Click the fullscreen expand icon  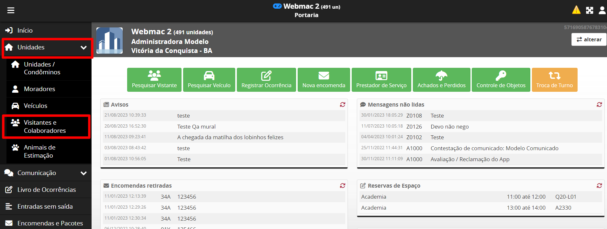(590, 10)
